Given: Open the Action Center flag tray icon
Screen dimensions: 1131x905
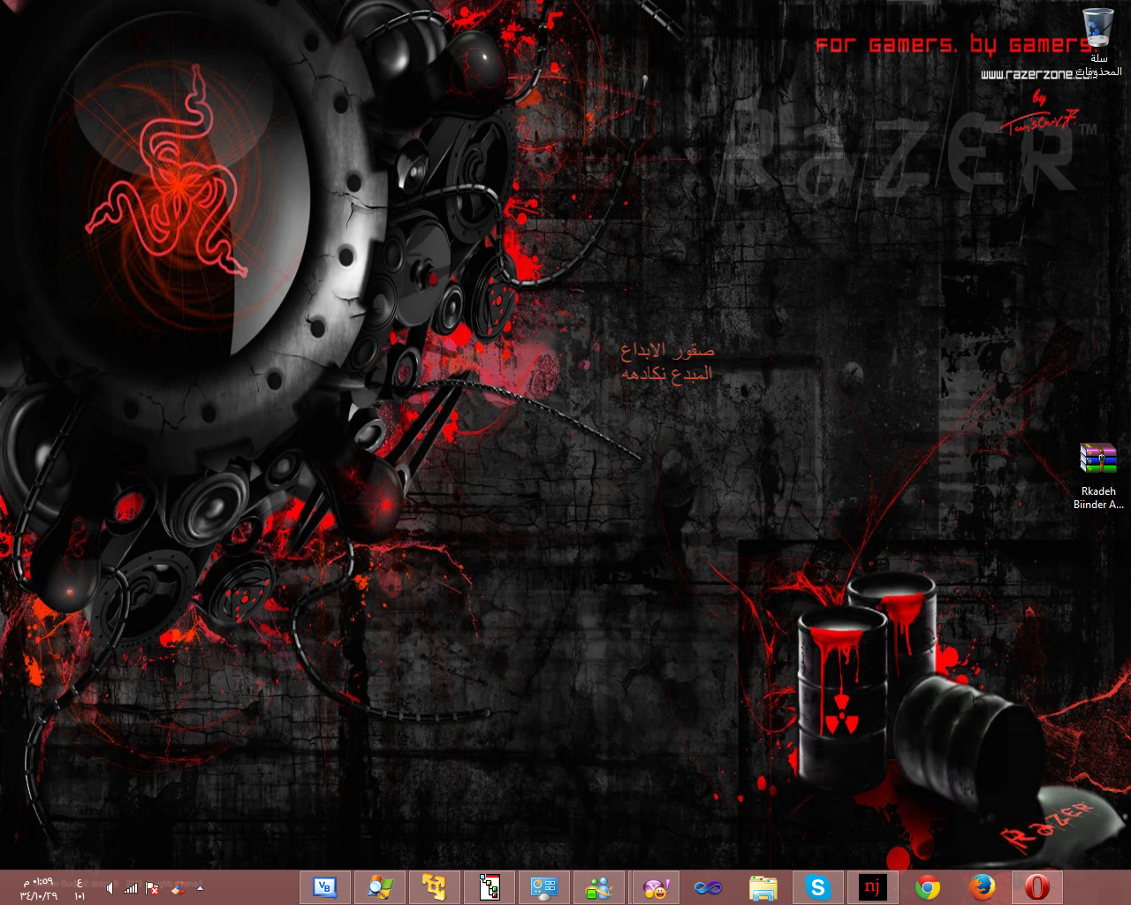Looking at the screenshot, I should pos(152,887).
